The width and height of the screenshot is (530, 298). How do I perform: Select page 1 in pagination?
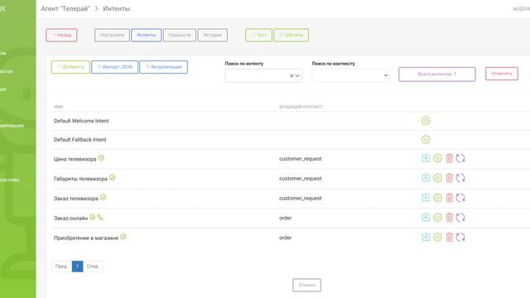[77, 267]
